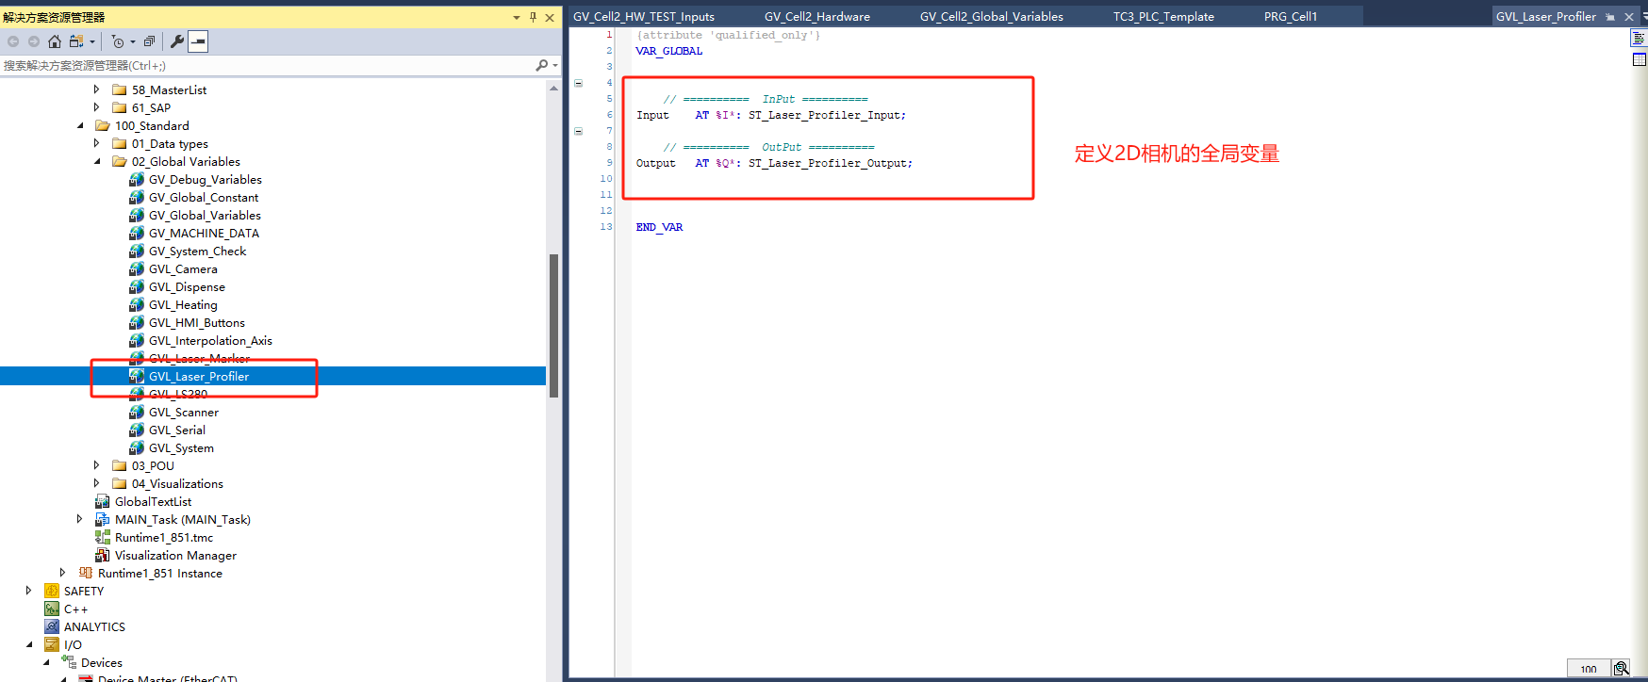1648x682 pixels.
Task: Click the Solution Explorer vertical scrollbar thumb
Action: [x=553, y=325]
